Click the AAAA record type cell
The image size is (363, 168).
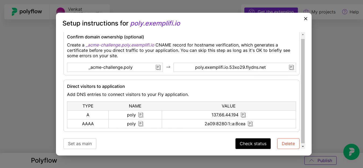88,124
